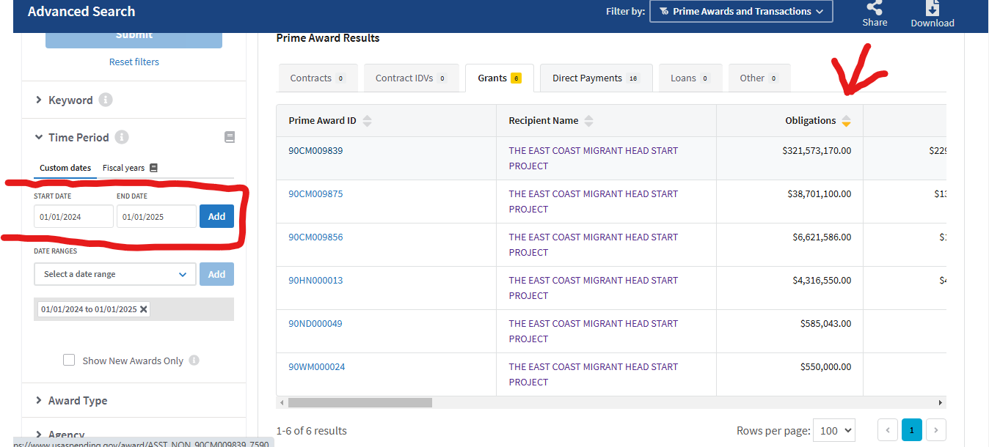Select the Grants tab
This screenshot has height=447, width=989.
pyautogui.click(x=500, y=78)
